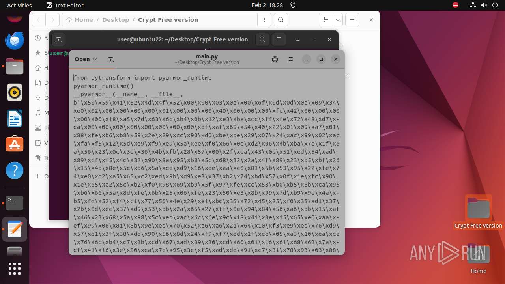Show Applications grid
Screen dimensions: 505x284
[15, 269]
